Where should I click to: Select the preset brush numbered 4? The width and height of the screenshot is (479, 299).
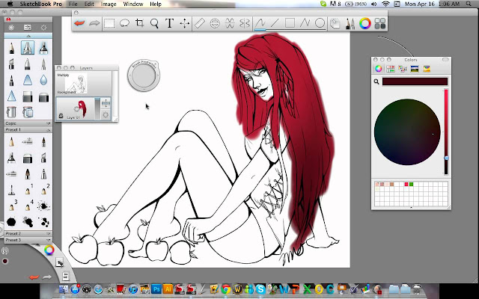(x=28, y=206)
